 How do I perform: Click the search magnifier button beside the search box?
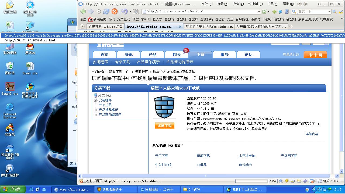(x=334, y=12)
